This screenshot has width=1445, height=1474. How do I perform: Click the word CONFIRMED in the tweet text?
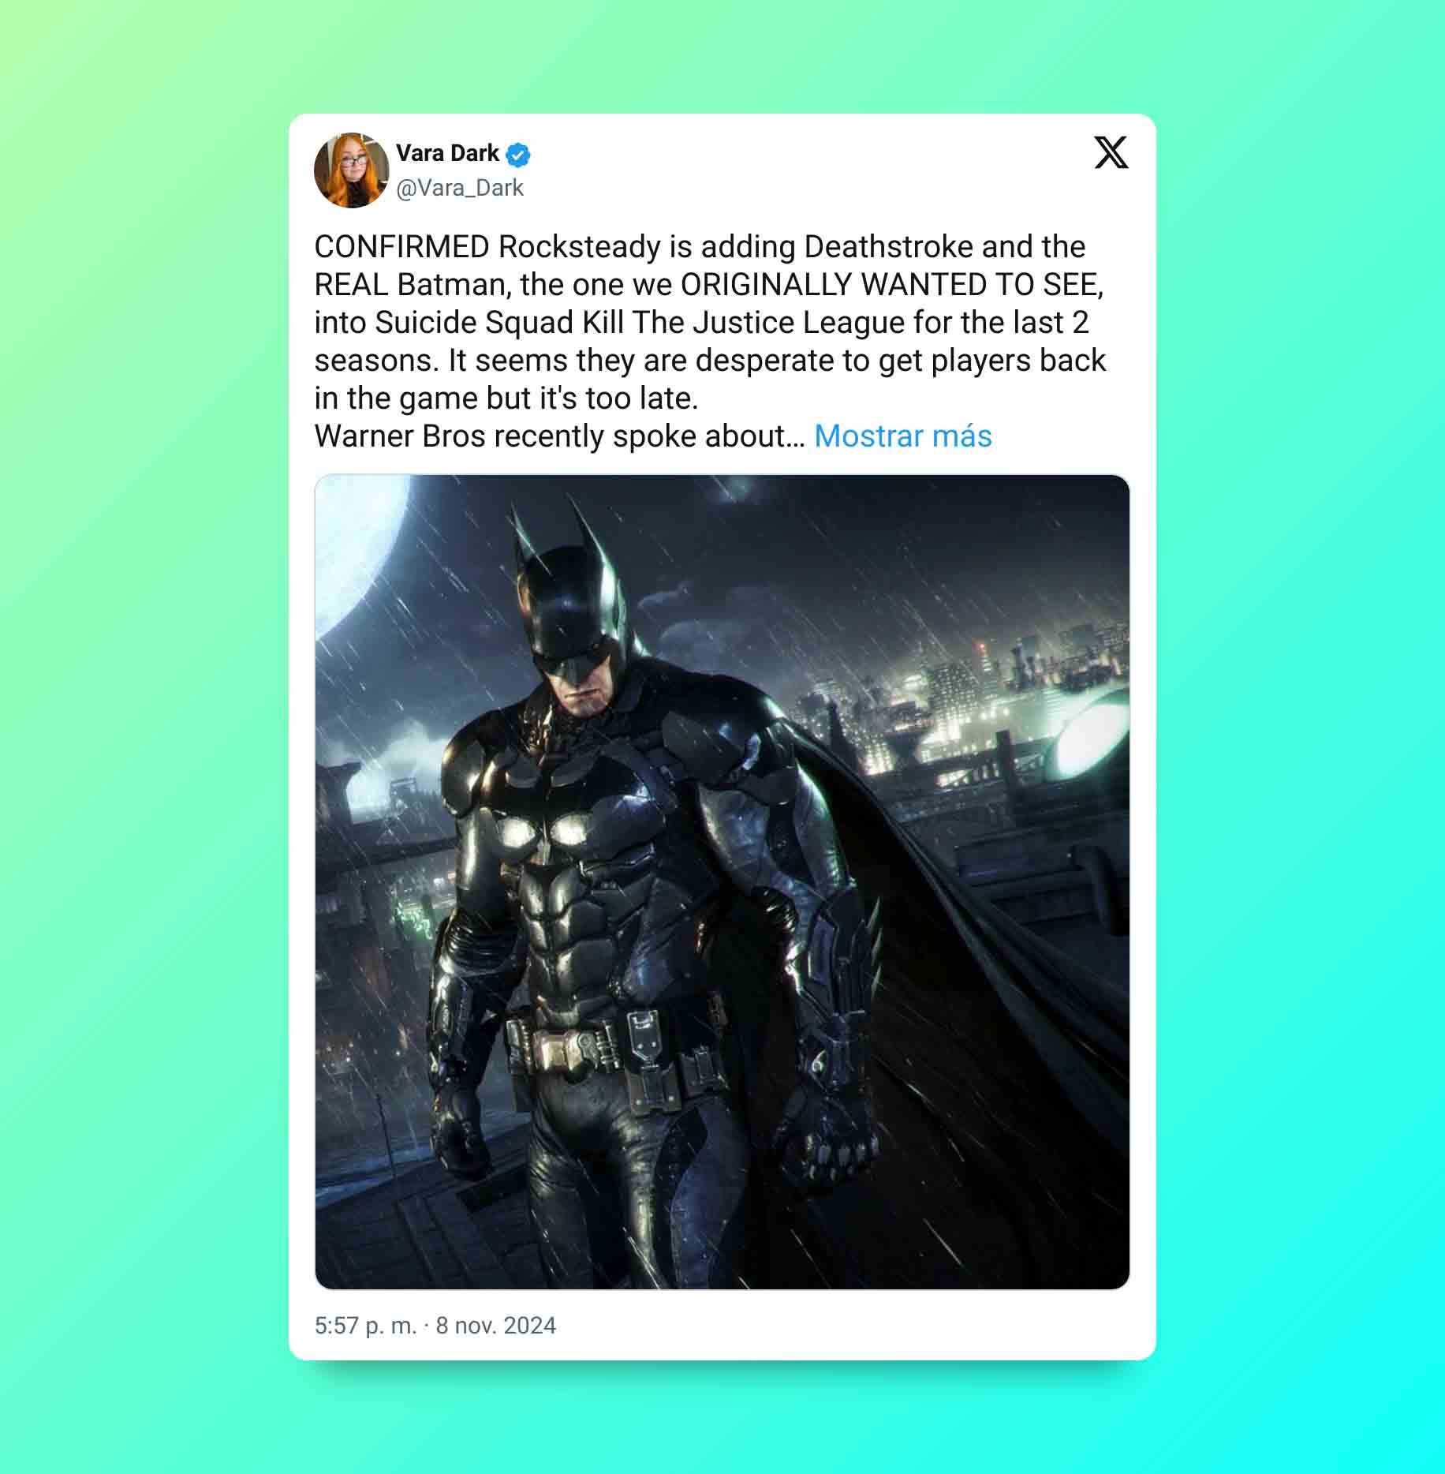point(402,247)
